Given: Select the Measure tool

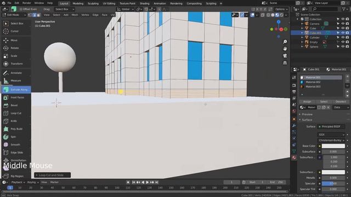Looking at the screenshot, I should (16, 80).
